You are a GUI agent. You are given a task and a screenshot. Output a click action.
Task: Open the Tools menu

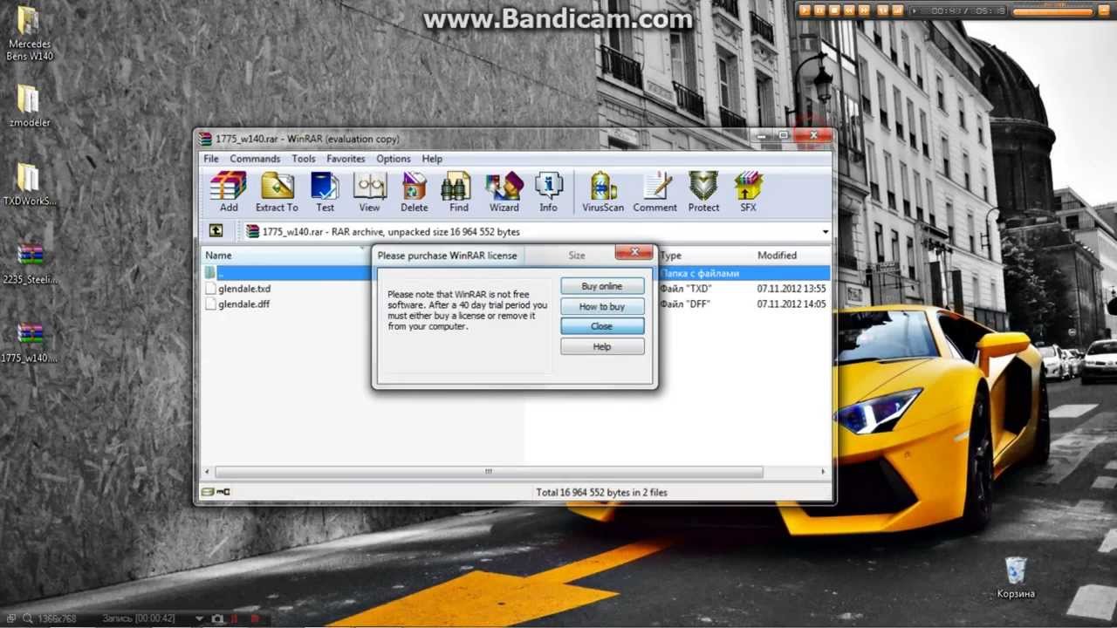coord(304,159)
